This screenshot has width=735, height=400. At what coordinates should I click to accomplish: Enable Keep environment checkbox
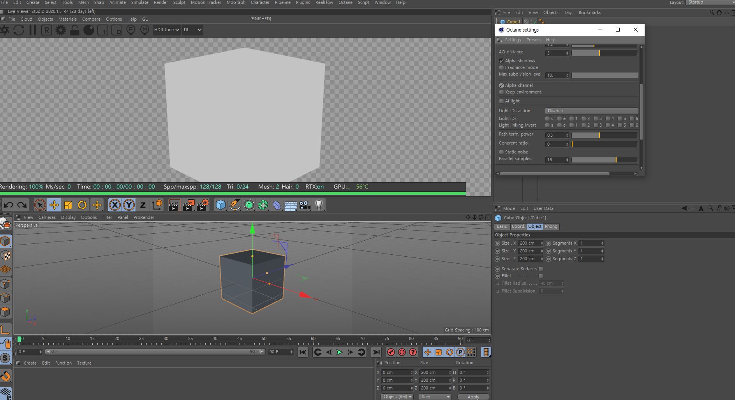(x=501, y=92)
